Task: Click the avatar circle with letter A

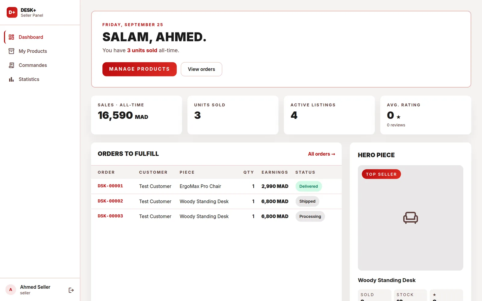Action: point(11,290)
